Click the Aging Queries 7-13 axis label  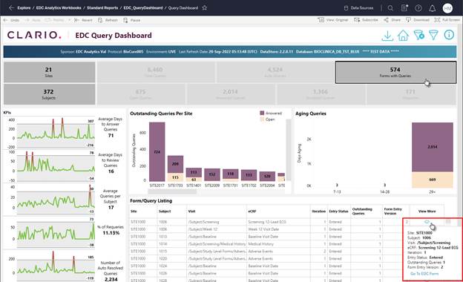click(x=337, y=191)
